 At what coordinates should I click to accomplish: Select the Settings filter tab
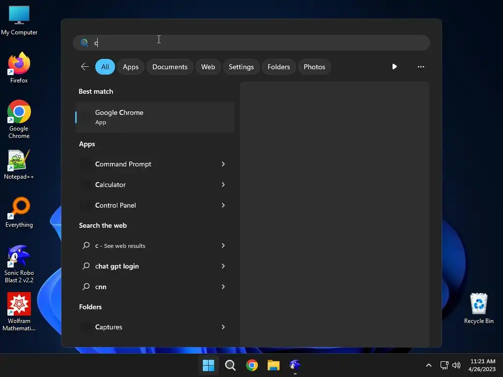[241, 67]
